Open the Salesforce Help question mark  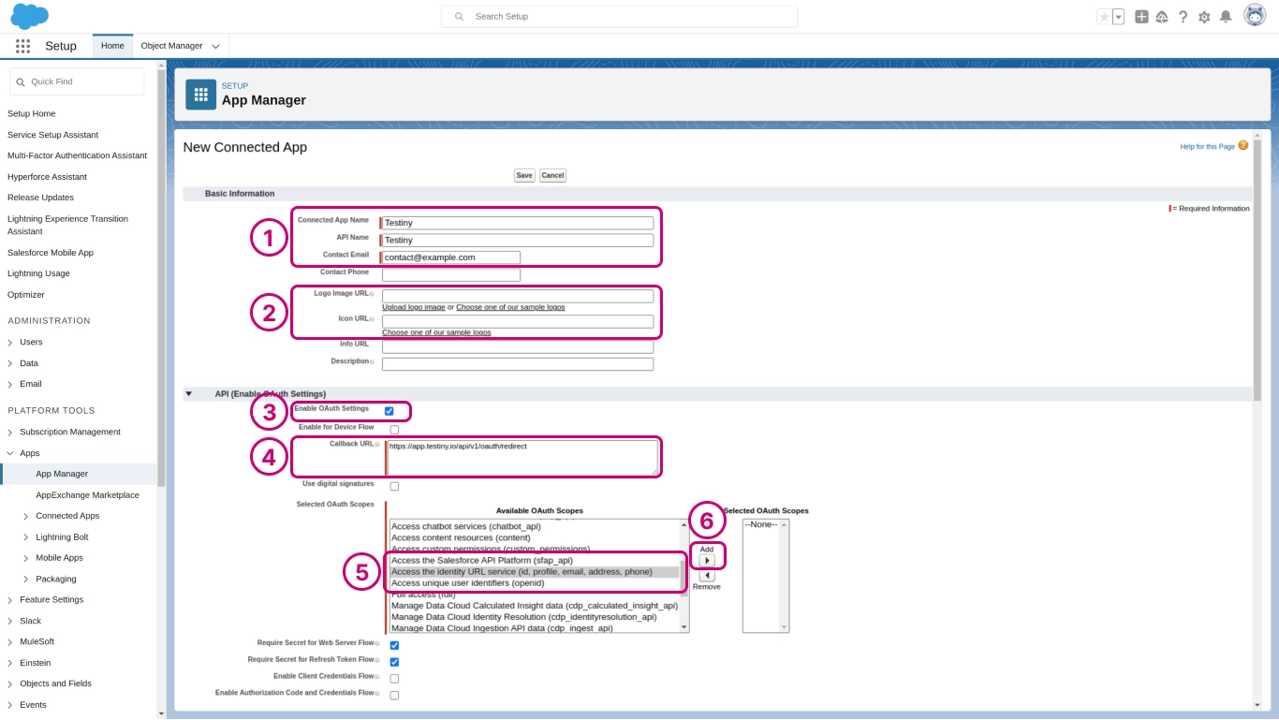click(x=1183, y=17)
